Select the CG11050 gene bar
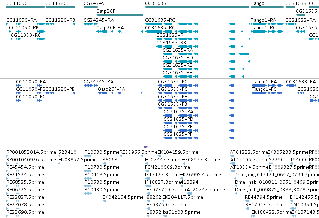This screenshot has height=218, width=319. 25,7
